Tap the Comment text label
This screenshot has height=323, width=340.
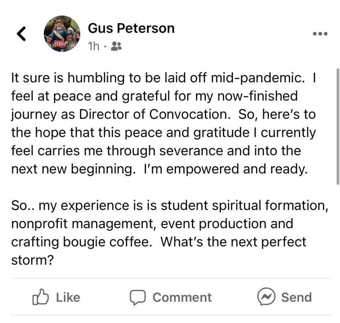point(182,297)
